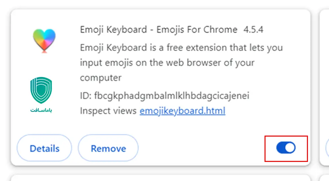The height and width of the screenshot is (181, 329).
Task: Click the description line 'input emojis on the web browser'
Action: pyautogui.click(x=167, y=63)
